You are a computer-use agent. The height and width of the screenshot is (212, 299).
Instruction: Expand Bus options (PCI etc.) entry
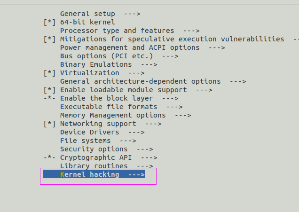[119, 56]
